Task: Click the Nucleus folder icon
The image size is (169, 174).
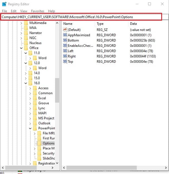Action: [26, 43]
